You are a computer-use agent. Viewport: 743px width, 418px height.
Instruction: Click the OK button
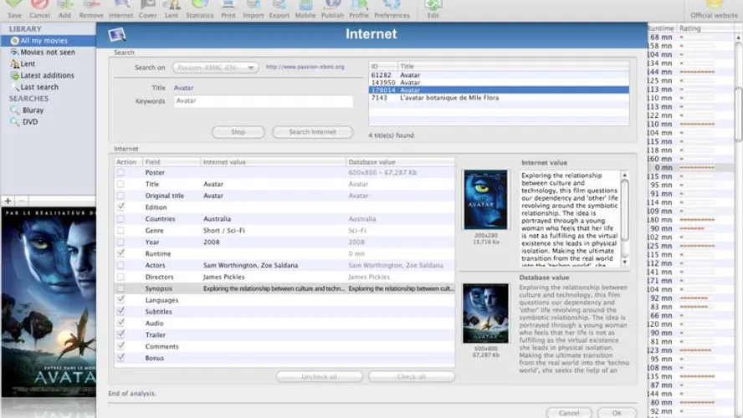point(617,413)
